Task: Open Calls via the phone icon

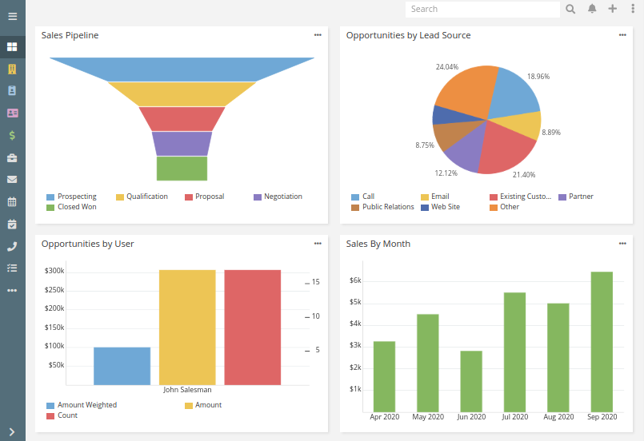Action: click(12, 246)
